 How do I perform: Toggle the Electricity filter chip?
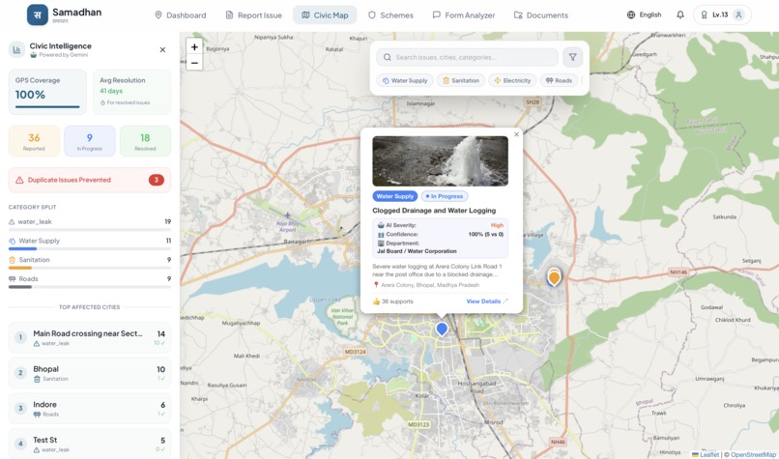point(512,80)
